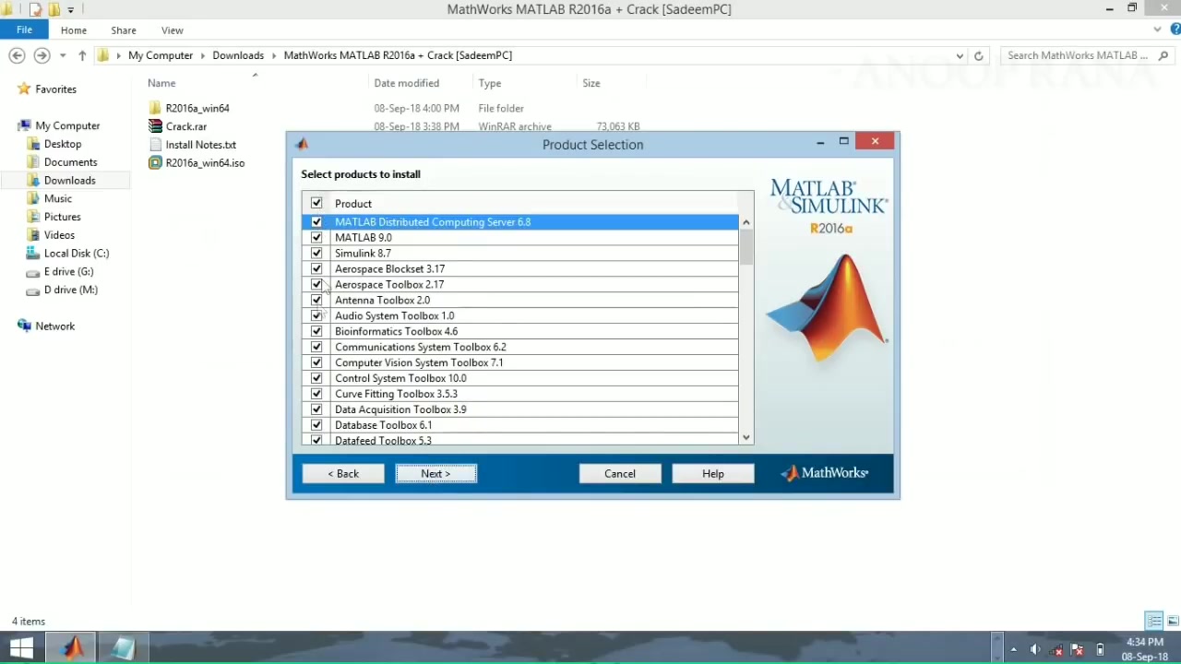Click the Cancel button in installer
This screenshot has height=664, width=1181.
[x=620, y=473]
